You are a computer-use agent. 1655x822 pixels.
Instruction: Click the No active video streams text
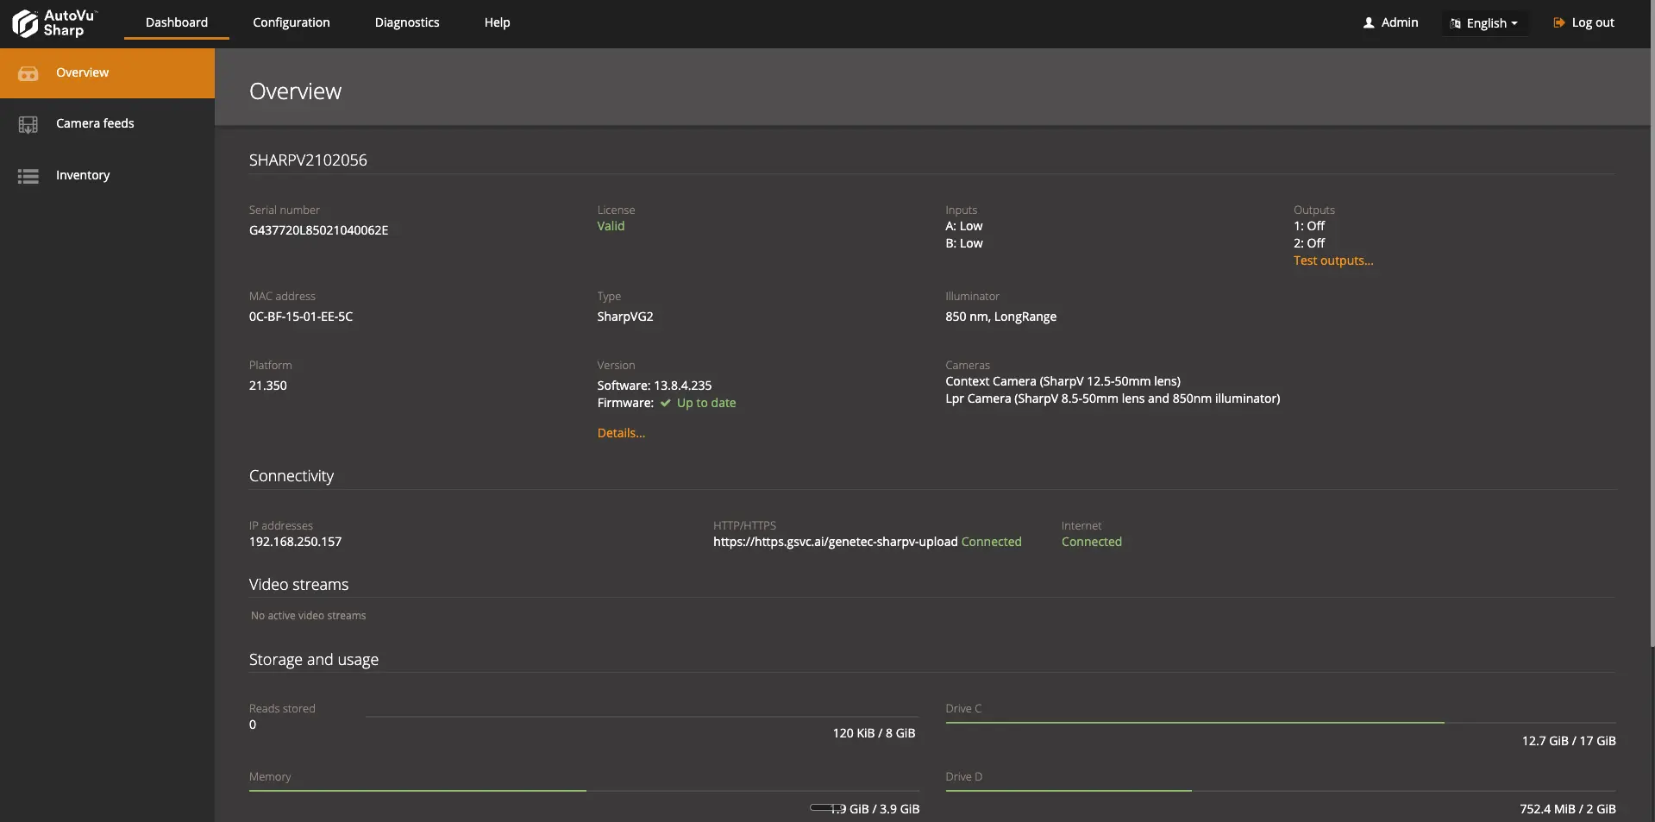pos(309,616)
